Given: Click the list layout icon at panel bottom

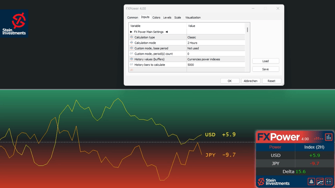Looking at the screenshot, I should tap(328, 182).
